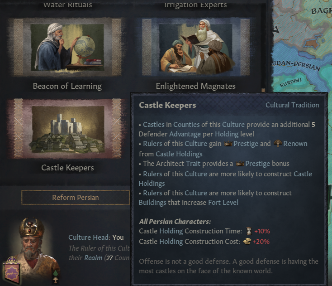Click the Beacon of Learning label
The height and width of the screenshot is (286, 332).
67,86
